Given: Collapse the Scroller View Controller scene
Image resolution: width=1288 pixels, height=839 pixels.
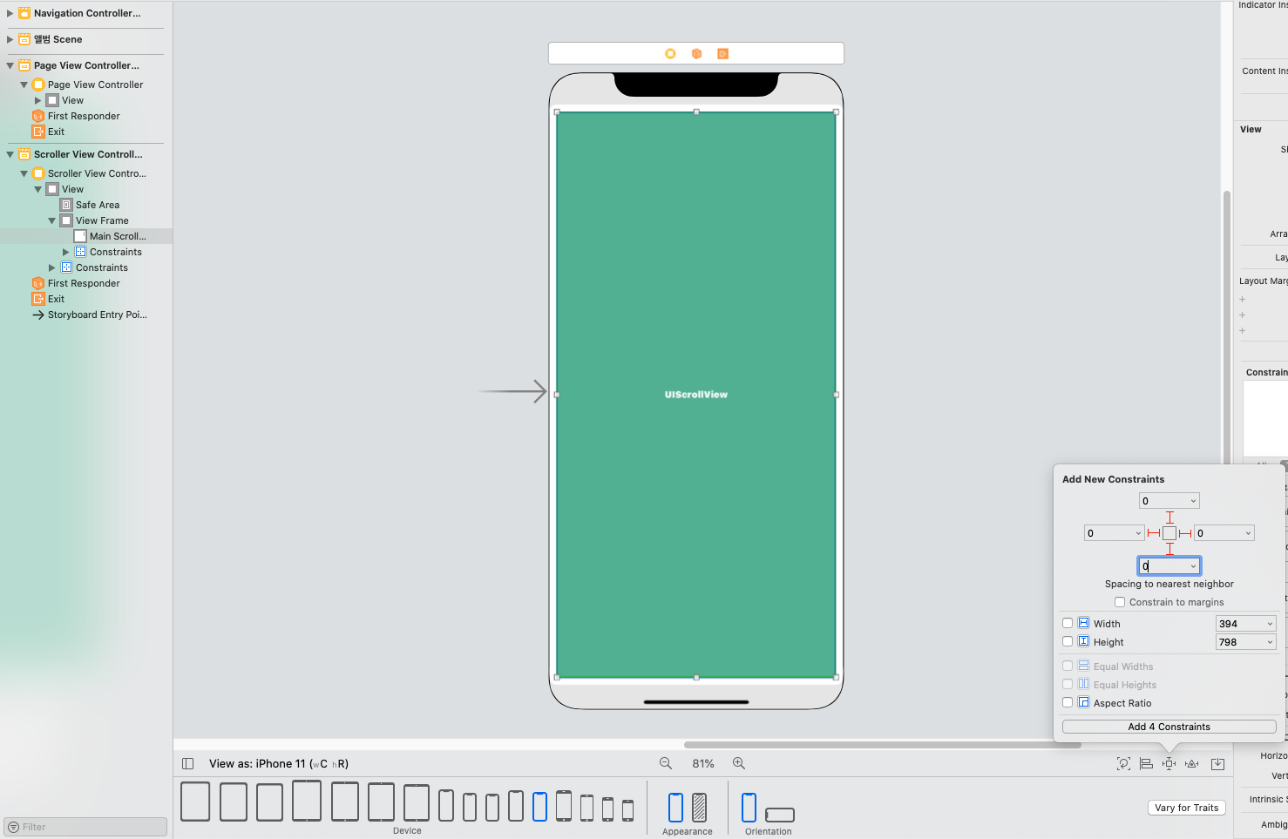Looking at the screenshot, I should pos(10,154).
